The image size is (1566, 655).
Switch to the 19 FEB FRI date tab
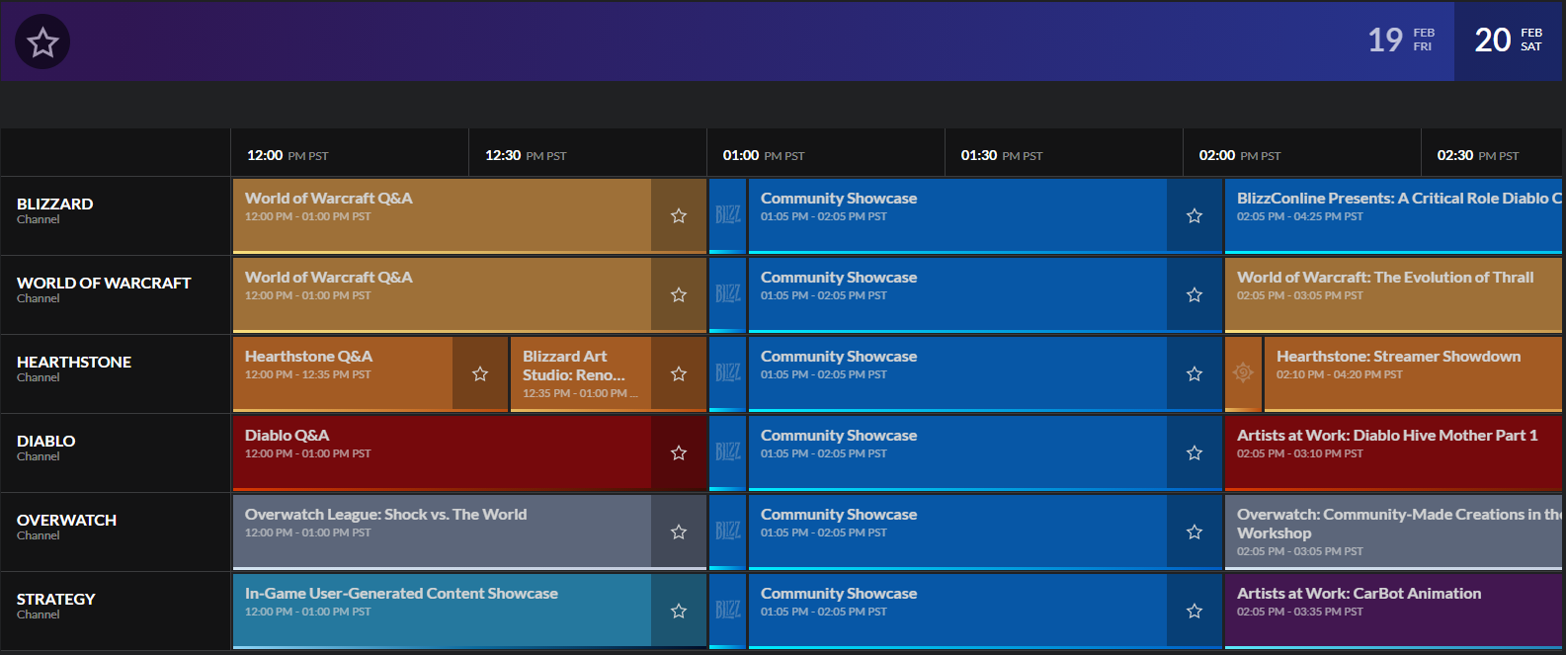tap(1401, 41)
